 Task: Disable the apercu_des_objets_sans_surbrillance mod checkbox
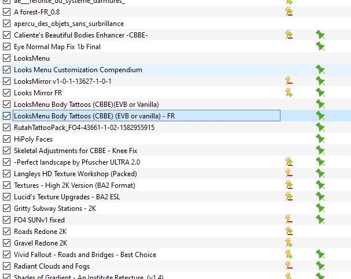(6, 24)
